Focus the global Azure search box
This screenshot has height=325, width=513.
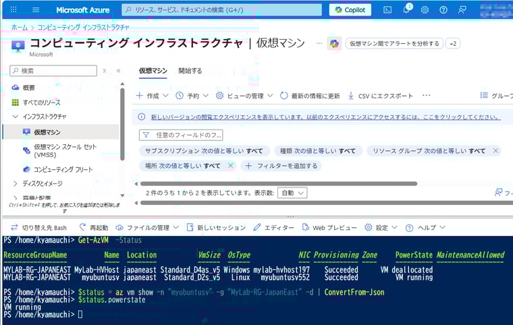[222, 10]
